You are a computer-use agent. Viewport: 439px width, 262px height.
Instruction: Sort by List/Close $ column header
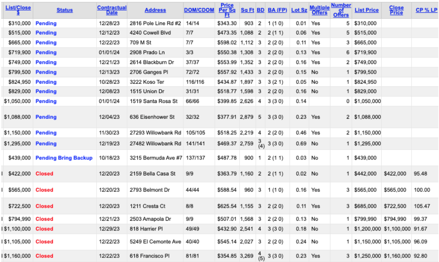pos(18,10)
